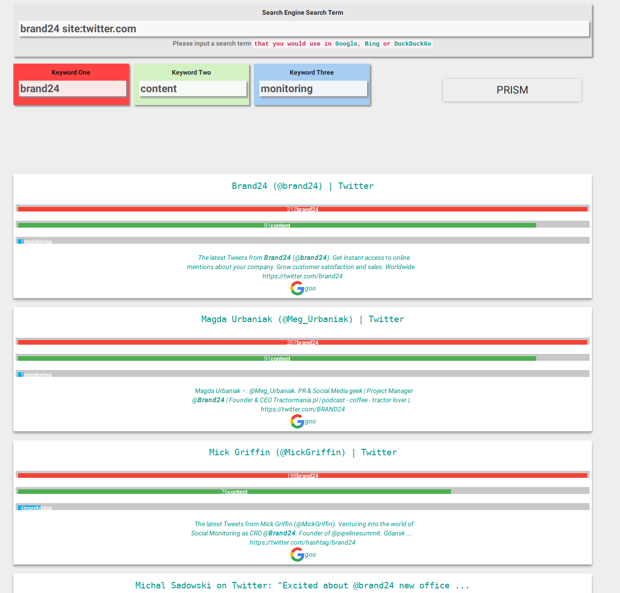Click the 1monitoring bar in Magda Urbaniak result
Screen dimensions: 620x593
tap(21, 375)
